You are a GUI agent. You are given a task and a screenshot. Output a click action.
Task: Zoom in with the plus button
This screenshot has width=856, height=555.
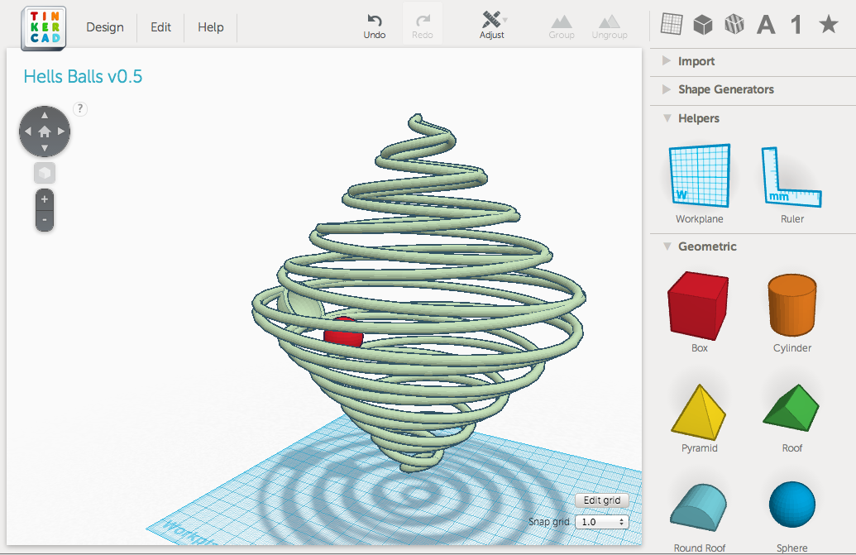coord(45,199)
